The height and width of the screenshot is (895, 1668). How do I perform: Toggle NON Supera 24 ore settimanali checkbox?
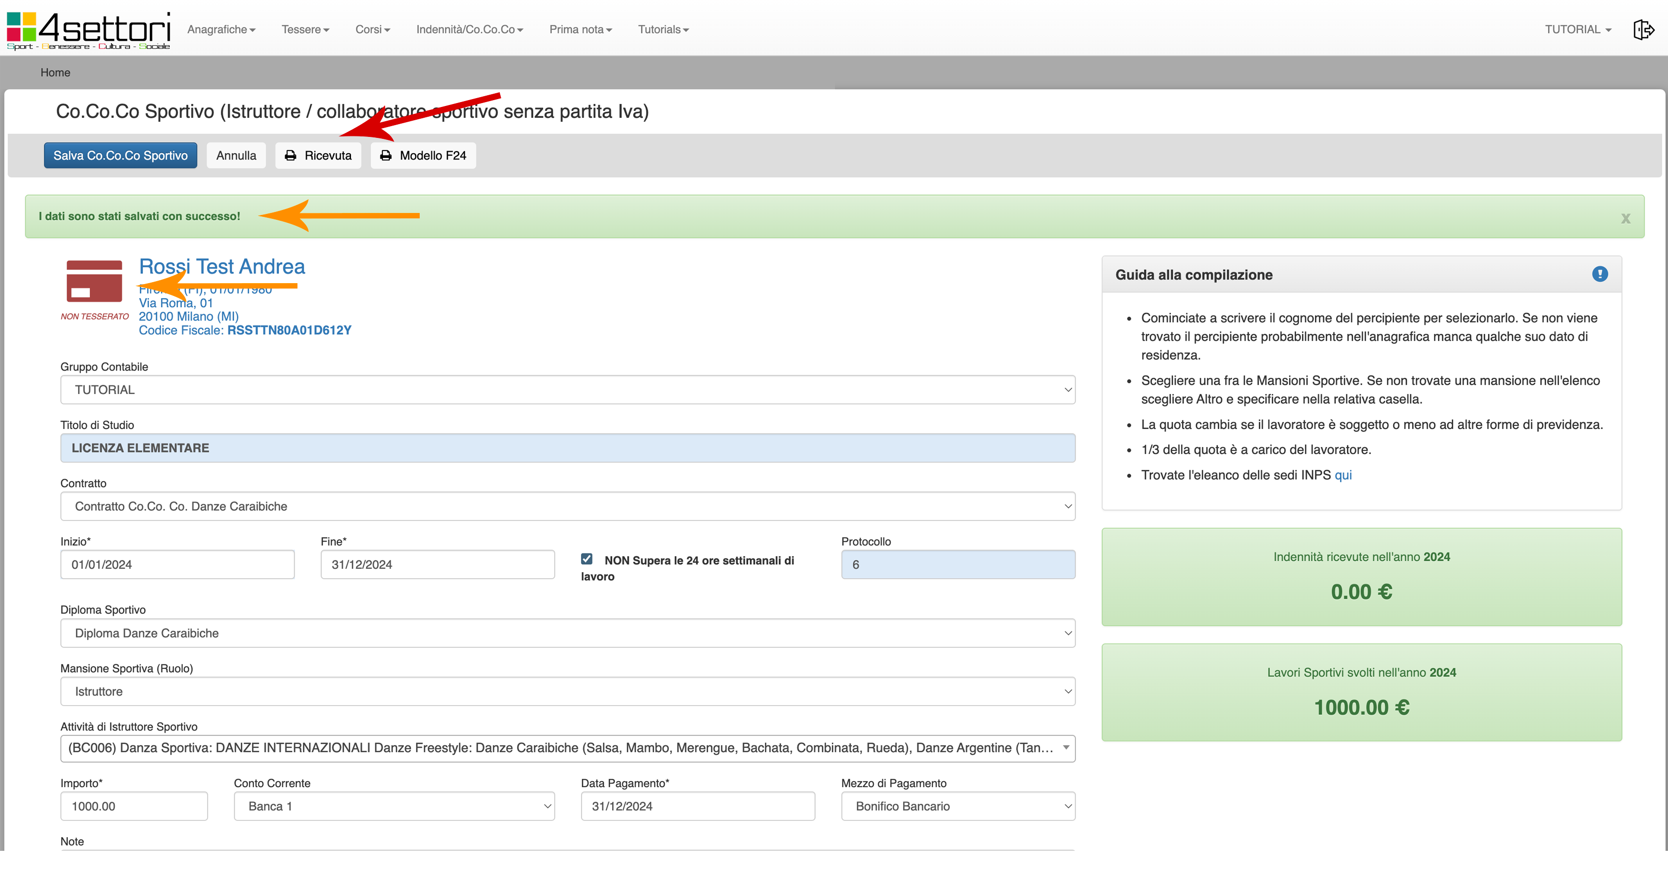tap(587, 559)
